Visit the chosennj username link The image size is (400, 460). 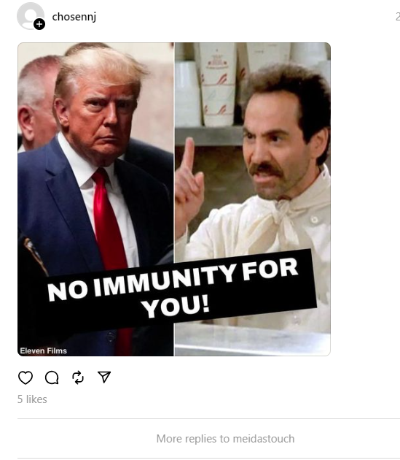click(74, 17)
